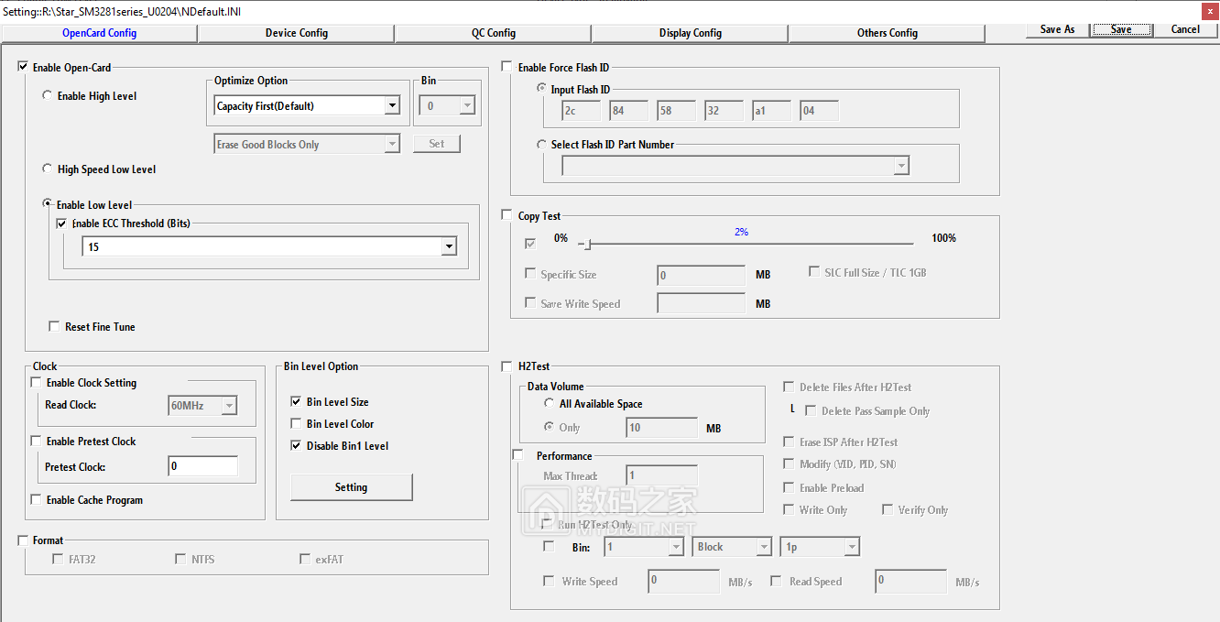
Task: Go to the Display Config tab
Action: 690,33
